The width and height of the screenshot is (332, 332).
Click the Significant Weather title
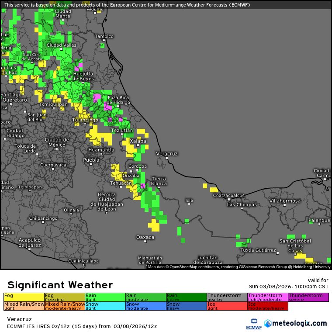click(x=60, y=285)
